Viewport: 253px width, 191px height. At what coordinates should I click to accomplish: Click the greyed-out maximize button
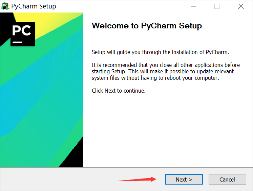217,6
